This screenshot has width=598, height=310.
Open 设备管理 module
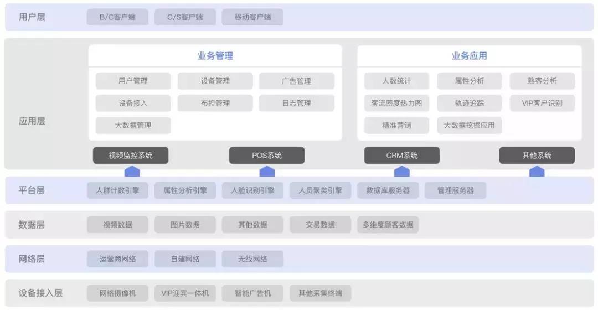tap(215, 81)
